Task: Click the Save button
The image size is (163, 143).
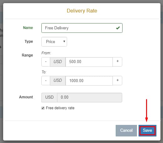Action: pyautogui.click(x=147, y=131)
